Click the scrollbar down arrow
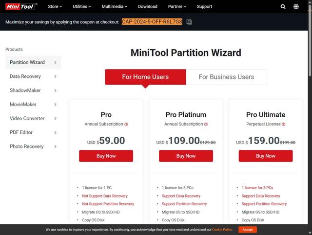The width and height of the screenshot is (312, 235). [x=310, y=233]
